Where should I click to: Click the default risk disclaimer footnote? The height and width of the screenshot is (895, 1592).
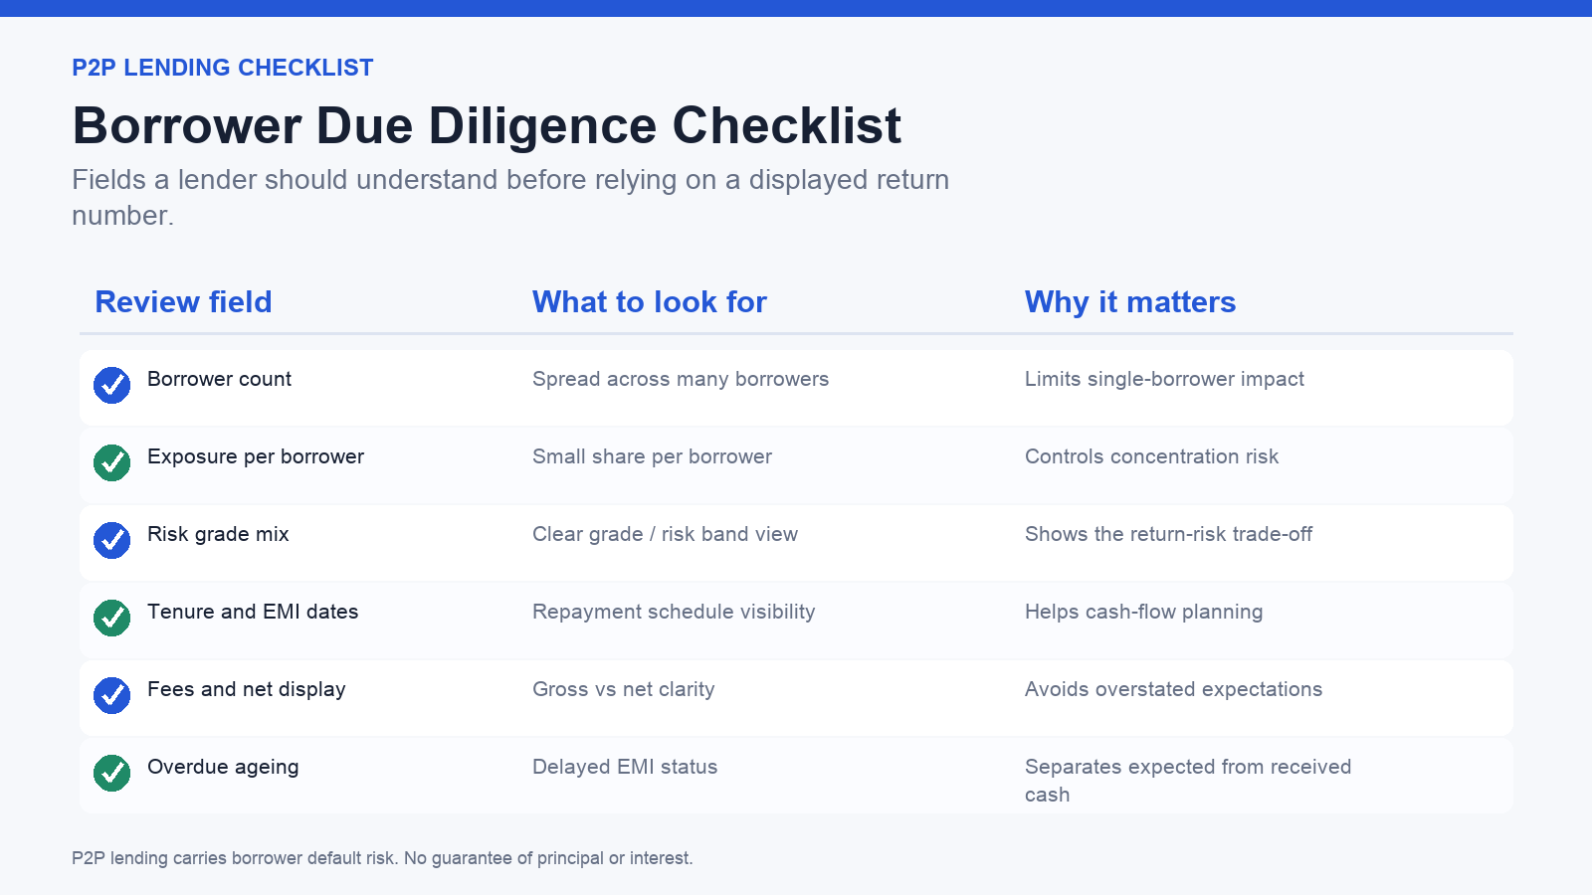pyautogui.click(x=382, y=858)
